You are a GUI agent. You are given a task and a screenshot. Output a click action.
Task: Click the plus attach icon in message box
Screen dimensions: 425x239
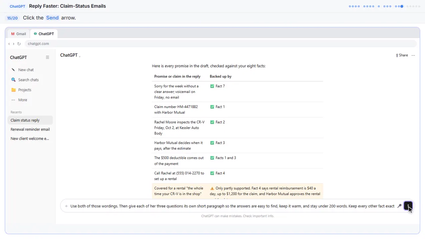tap(66, 206)
